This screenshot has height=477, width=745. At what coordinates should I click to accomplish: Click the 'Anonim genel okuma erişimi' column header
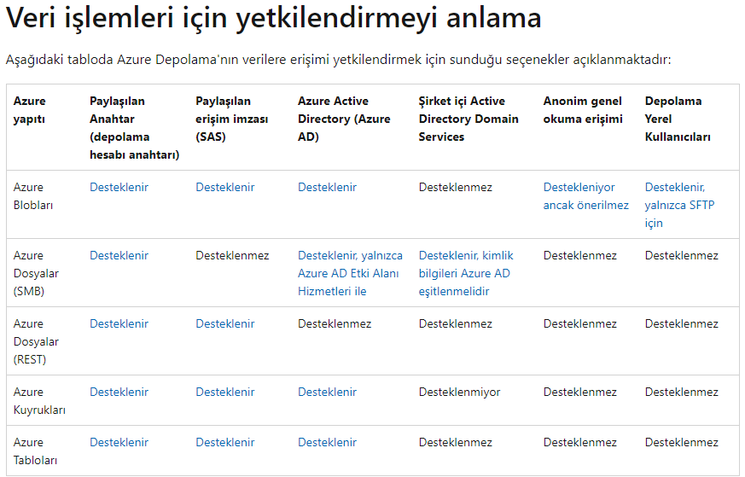tap(583, 110)
